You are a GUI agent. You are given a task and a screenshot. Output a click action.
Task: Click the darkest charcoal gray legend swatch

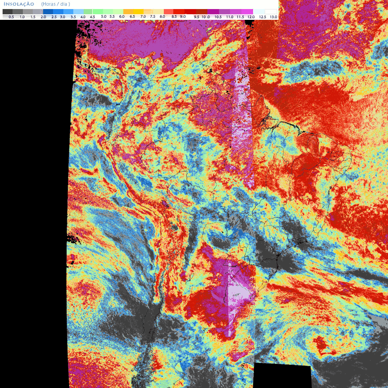(x=7, y=12)
